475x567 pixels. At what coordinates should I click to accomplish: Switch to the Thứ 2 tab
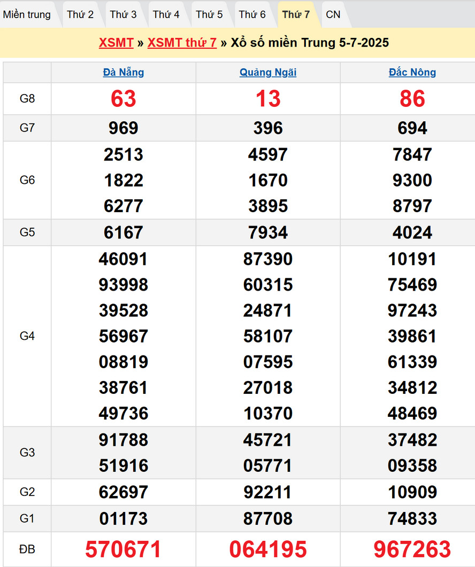pos(80,14)
